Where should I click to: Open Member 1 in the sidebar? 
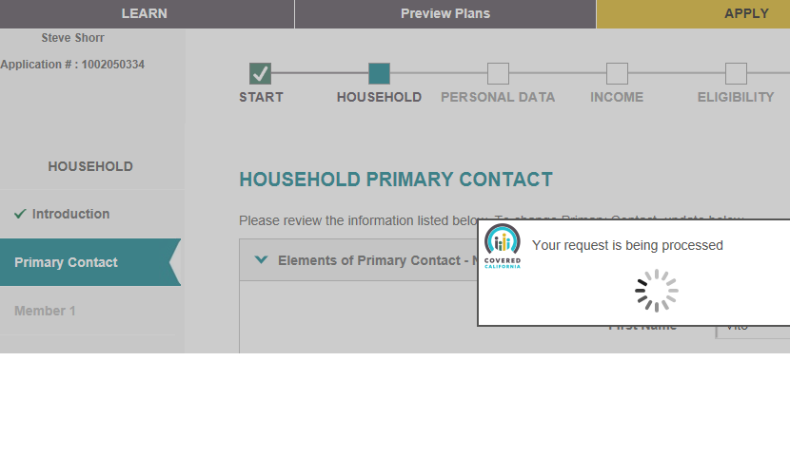coord(45,311)
